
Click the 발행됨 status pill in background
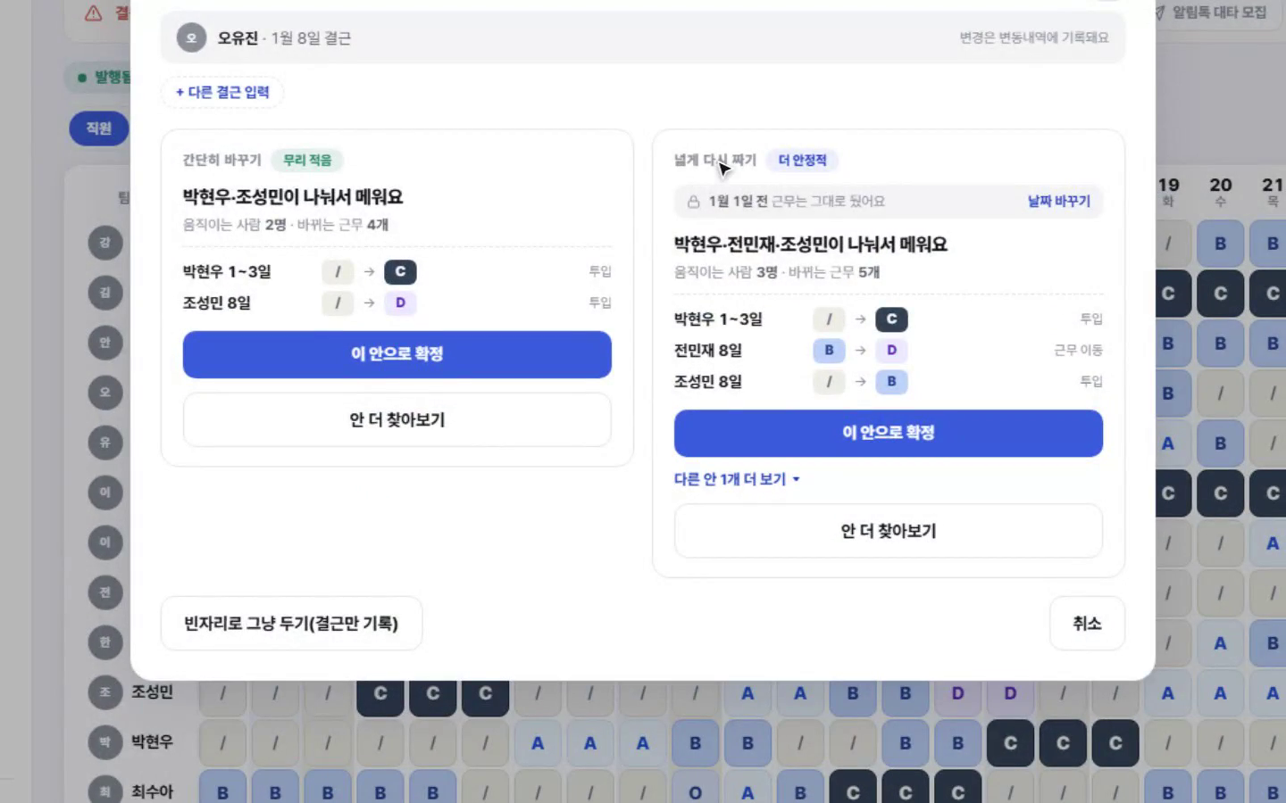point(99,78)
